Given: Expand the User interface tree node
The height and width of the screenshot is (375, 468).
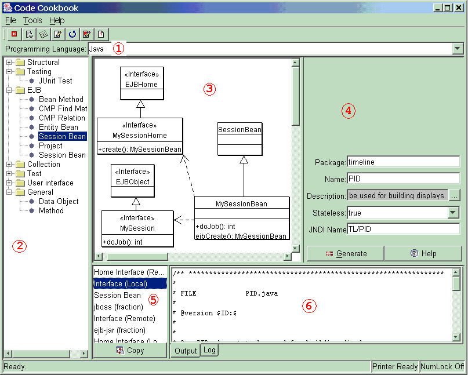Looking at the screenshot, I should pyautogui.click(x=9, y=183).
